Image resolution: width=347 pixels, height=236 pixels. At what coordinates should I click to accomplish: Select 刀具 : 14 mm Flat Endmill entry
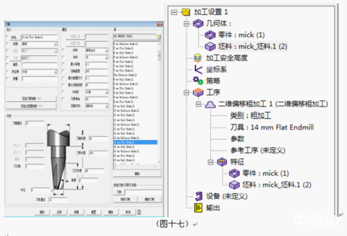[x=272, y=127]
